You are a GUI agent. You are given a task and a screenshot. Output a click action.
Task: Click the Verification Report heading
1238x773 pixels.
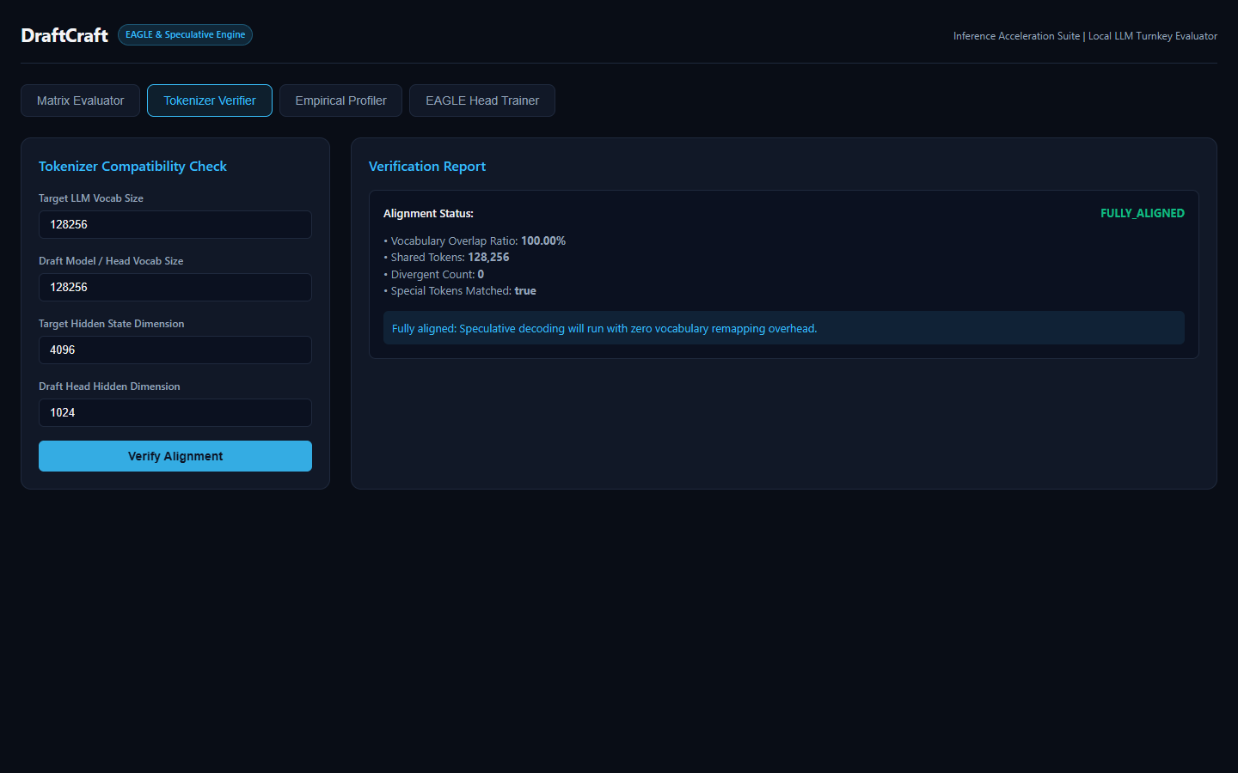click(427, 167)
